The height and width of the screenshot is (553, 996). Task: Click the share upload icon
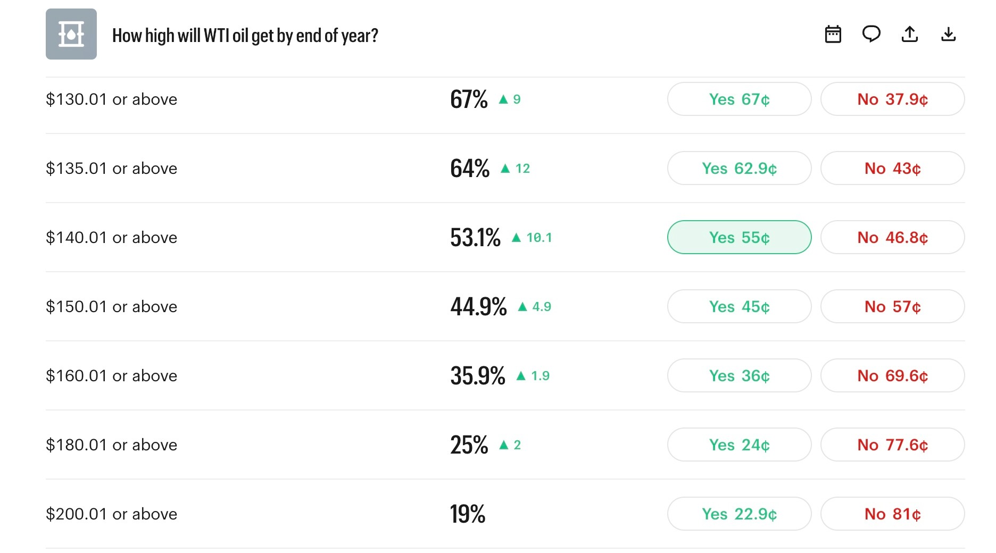coord(910,35)
